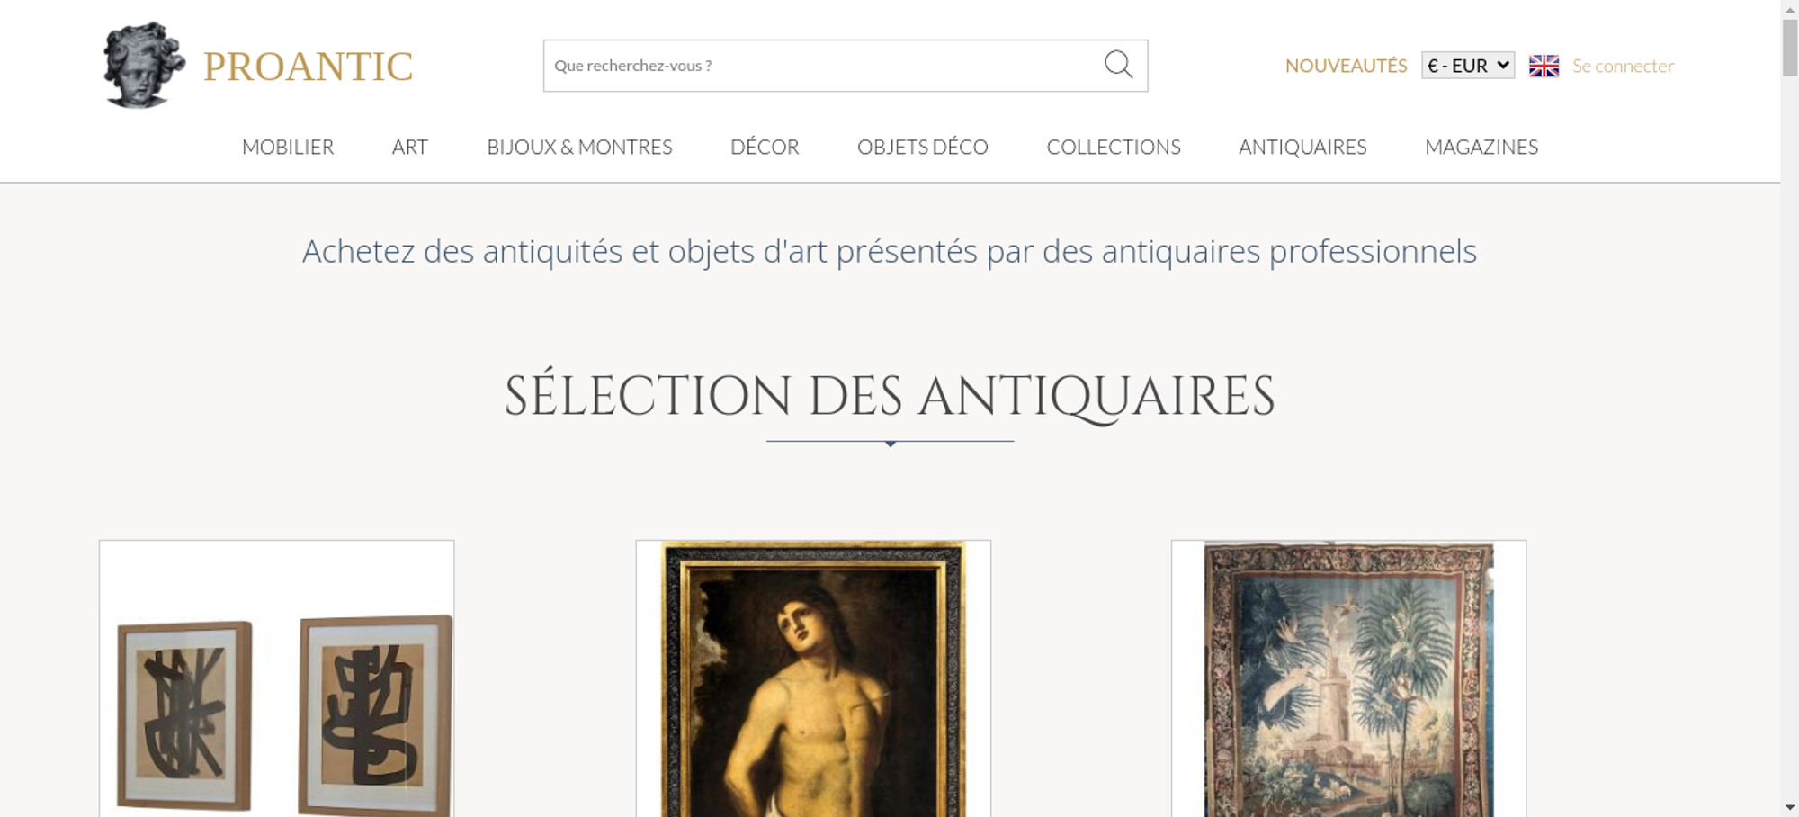1799x817 pixels.
Task: Click the scrollbar down arrow
Action: [x=1790, y=807]
